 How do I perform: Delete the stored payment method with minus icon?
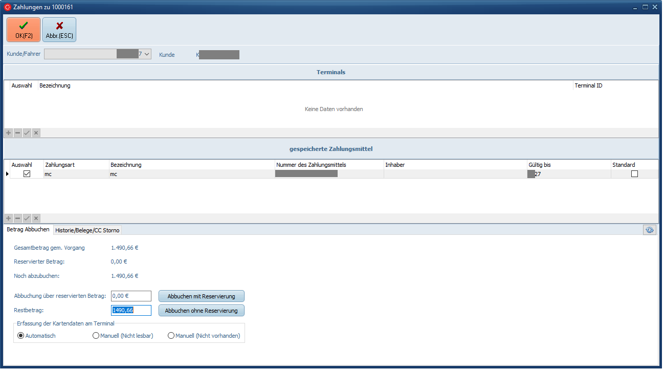point(17,219)
